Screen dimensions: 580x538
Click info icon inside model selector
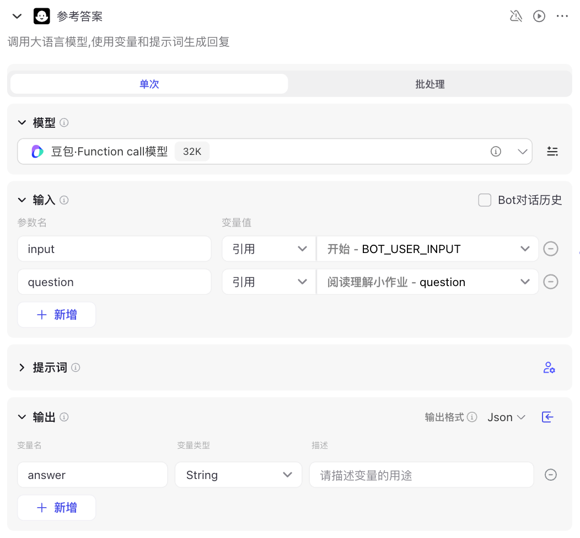tap(496, 151)
